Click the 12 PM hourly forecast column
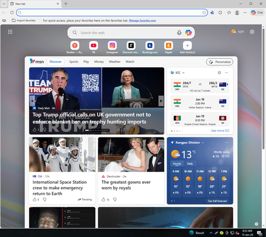 [212, 182]
